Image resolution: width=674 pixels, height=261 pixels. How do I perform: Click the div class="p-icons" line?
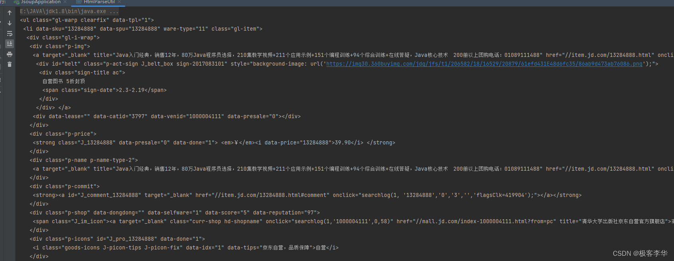point(117,239)
